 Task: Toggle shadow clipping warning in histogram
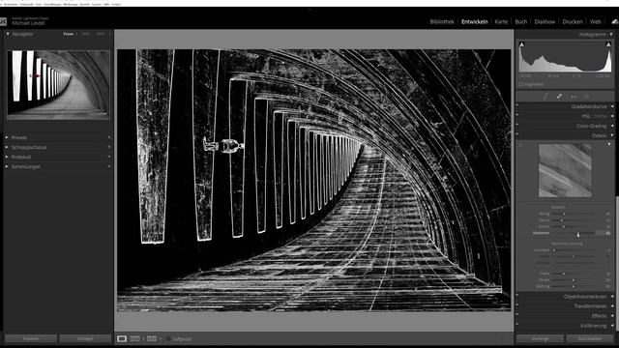coord(522,44)
